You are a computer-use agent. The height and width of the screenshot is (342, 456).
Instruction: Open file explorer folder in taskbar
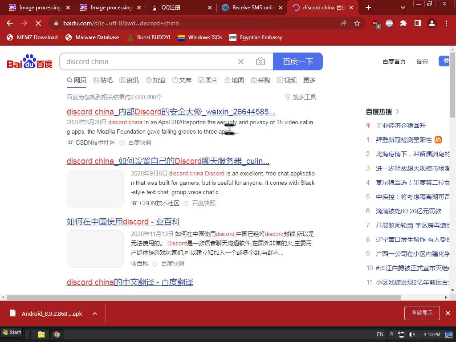[x=41, y=334]
